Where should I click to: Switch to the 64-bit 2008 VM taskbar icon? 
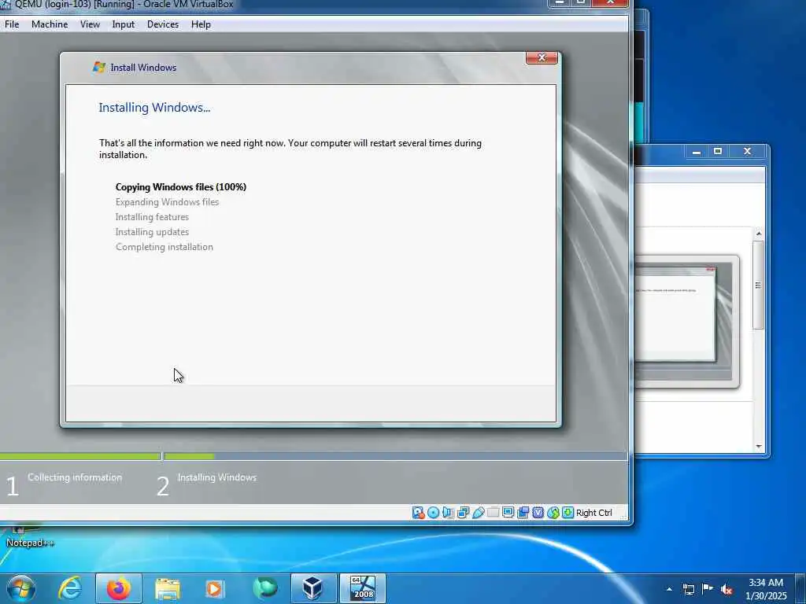click(x=363, y=588)
